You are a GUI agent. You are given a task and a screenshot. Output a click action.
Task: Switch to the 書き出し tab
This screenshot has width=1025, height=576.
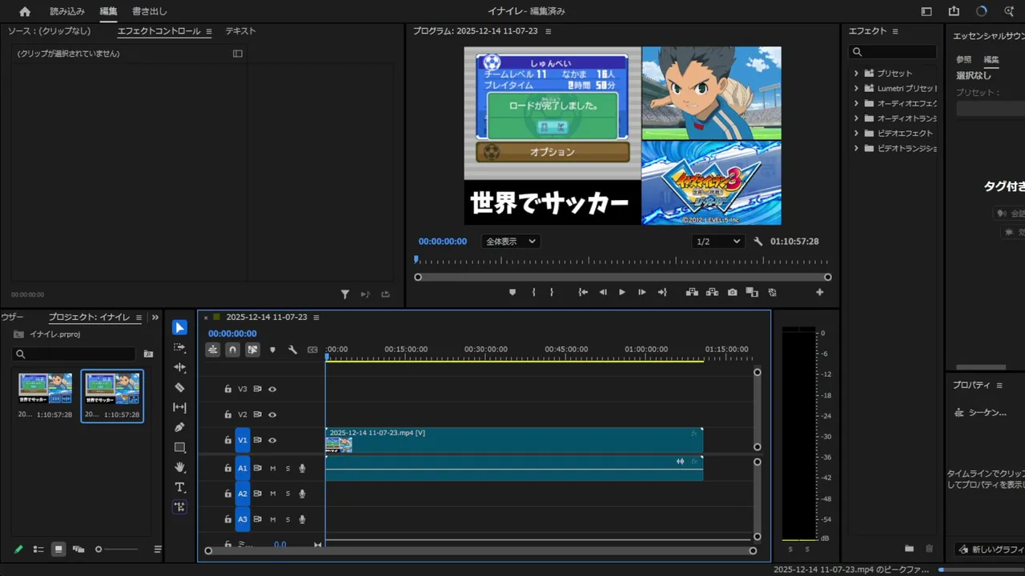(150, 11)
